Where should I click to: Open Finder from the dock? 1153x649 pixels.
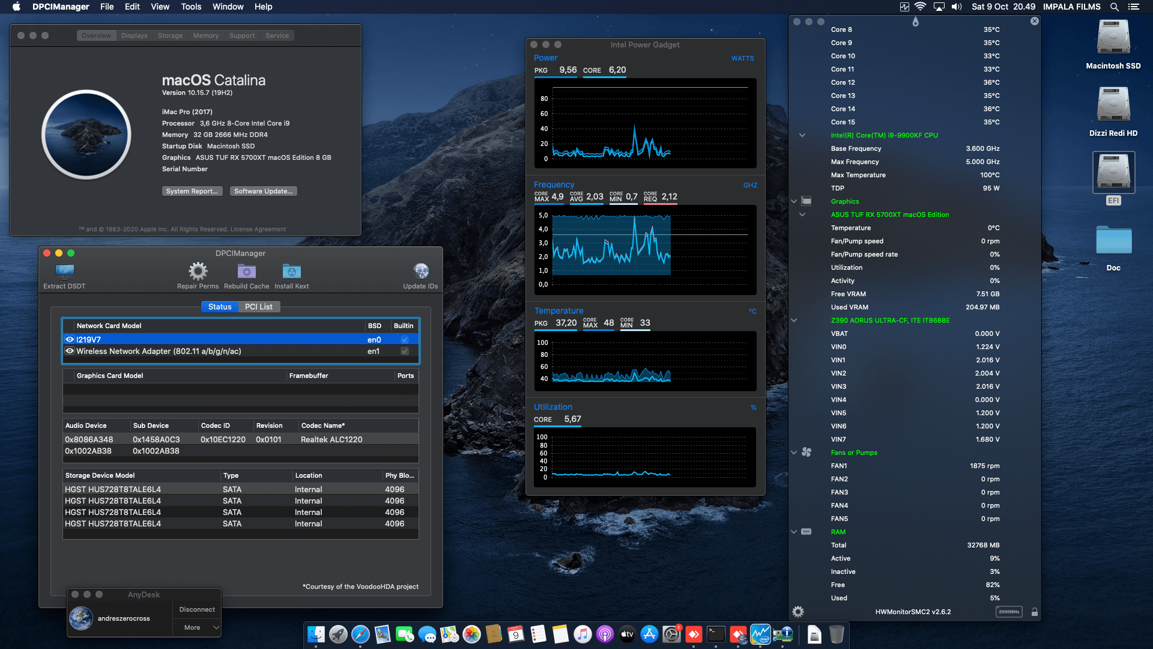316,634
